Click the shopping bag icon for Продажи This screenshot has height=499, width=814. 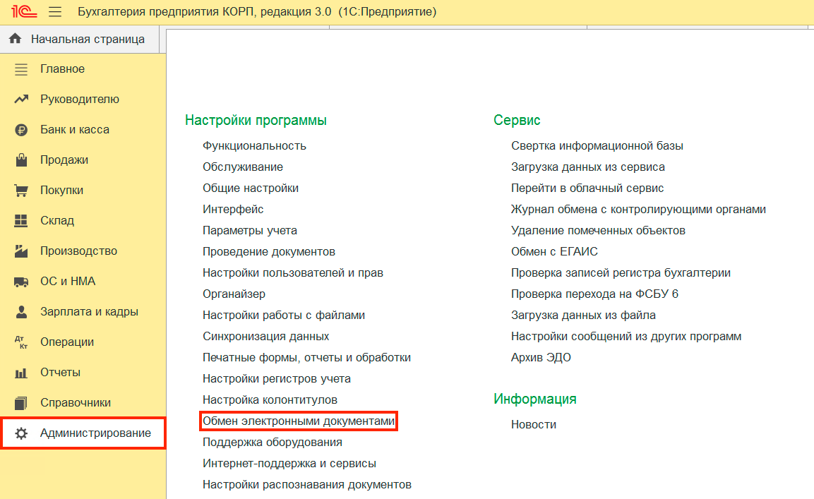[x=21, y=160]
